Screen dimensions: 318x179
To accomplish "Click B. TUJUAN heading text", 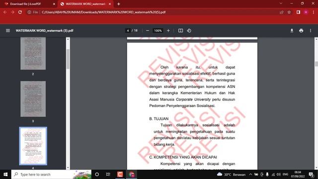I will point(159,119).
